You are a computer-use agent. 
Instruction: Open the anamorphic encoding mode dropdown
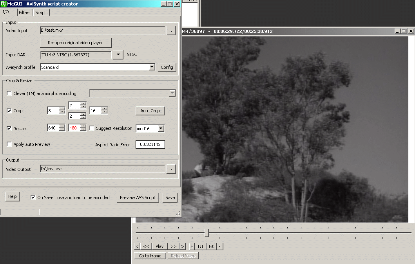[x=172, y=93]
